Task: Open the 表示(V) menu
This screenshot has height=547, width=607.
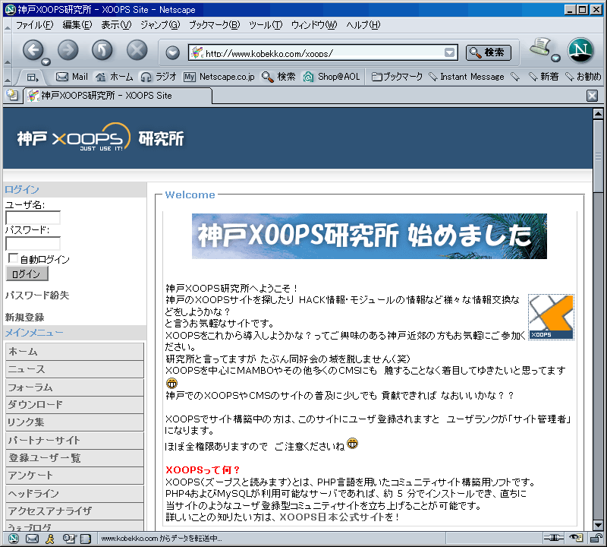Action: tap(116, 25)
